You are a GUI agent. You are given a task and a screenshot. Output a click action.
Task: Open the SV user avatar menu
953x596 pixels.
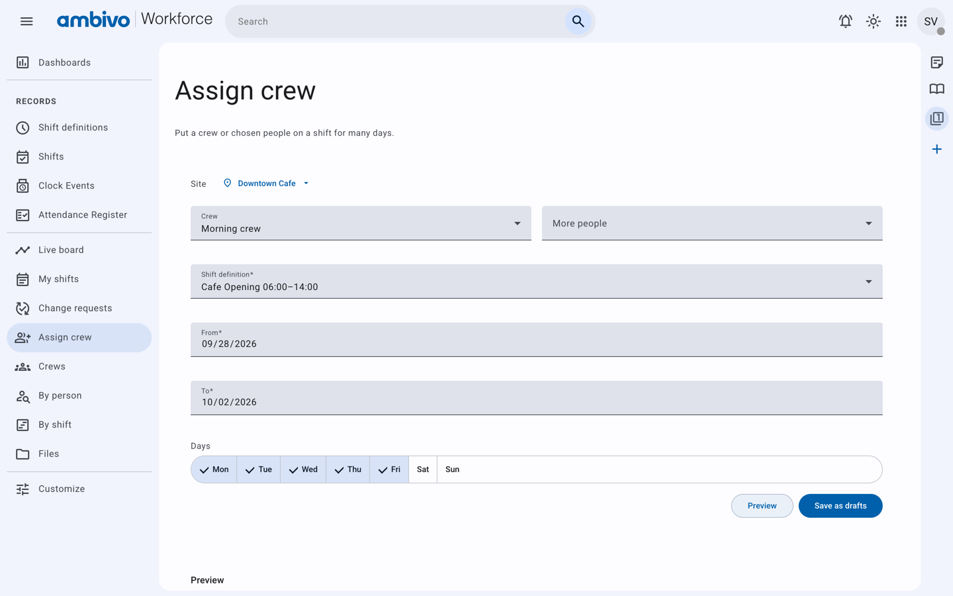click(x=930, y=21)
